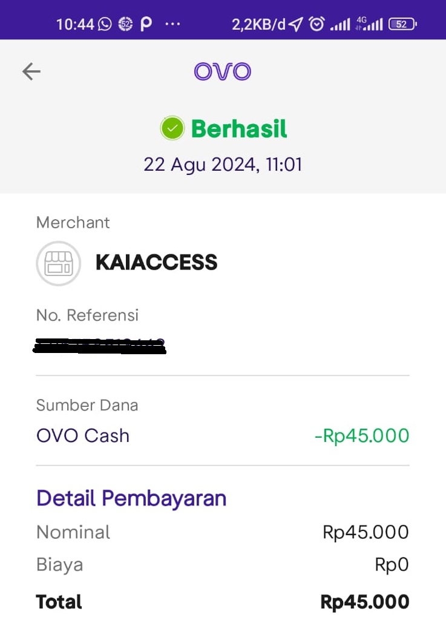Tap the Rp0 Biaya fee value
This screenshot has height=620, width=446.
pos(392,565)
